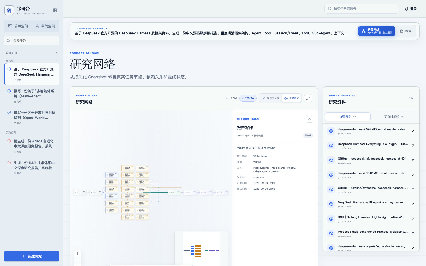The height and width of the screenshot is (266, 426).
Task: Click source icon beside README.md at master
Action: click(x=331, y=175)
